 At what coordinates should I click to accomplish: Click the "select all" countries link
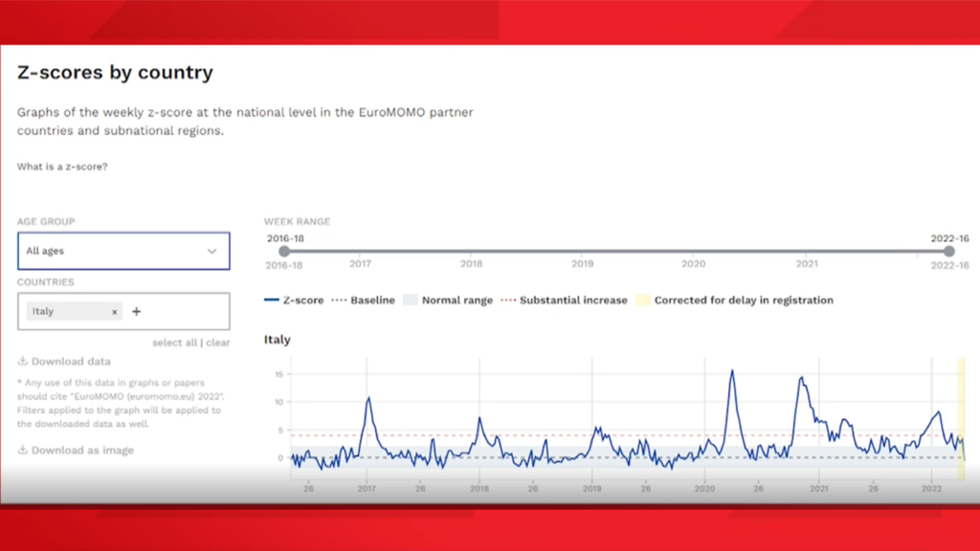pyautogui.click(x=175, y=342)
